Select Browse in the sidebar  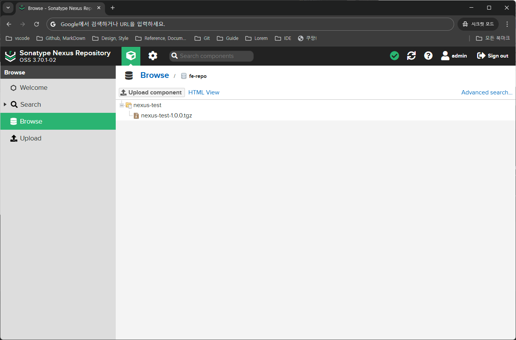tap(58, 121)
